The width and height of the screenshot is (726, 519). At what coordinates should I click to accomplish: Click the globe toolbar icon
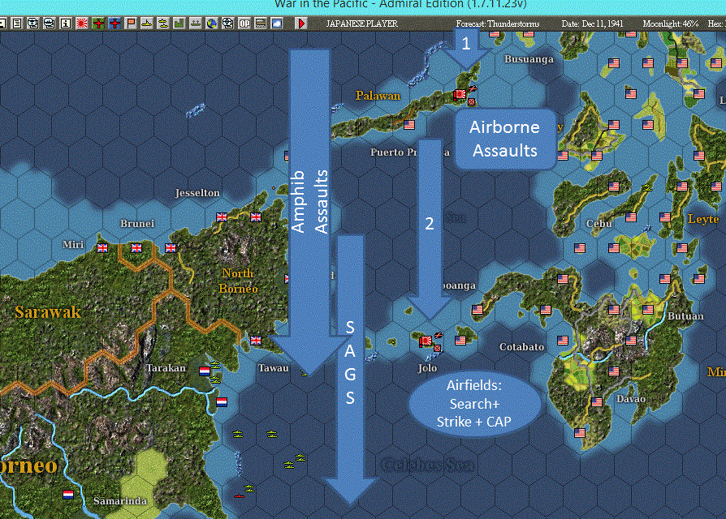tap(212, 23)
